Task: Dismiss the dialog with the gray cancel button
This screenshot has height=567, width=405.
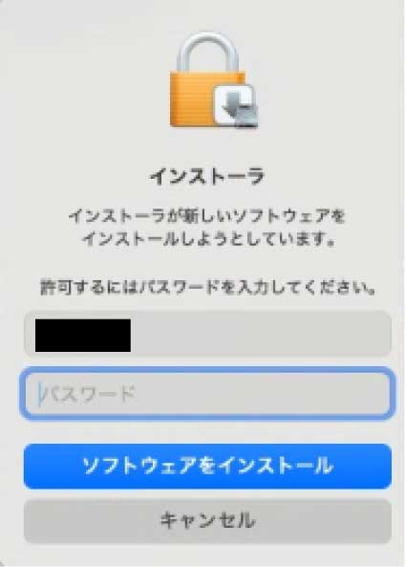Action: tap(207, 521)
